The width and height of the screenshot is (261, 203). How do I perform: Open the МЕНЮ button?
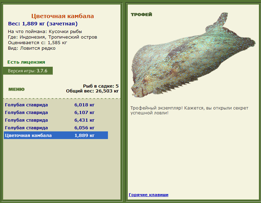tap(16, 89)
